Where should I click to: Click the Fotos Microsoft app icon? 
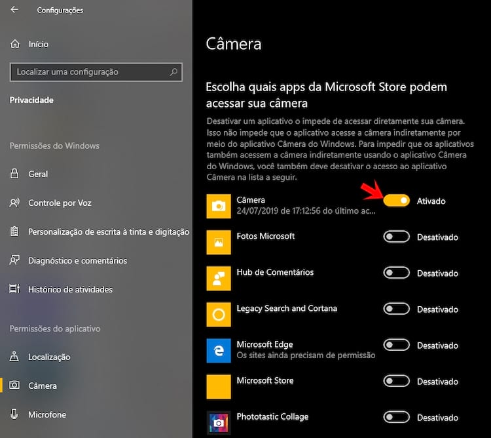pyautogui.click(x=219, y=242)
